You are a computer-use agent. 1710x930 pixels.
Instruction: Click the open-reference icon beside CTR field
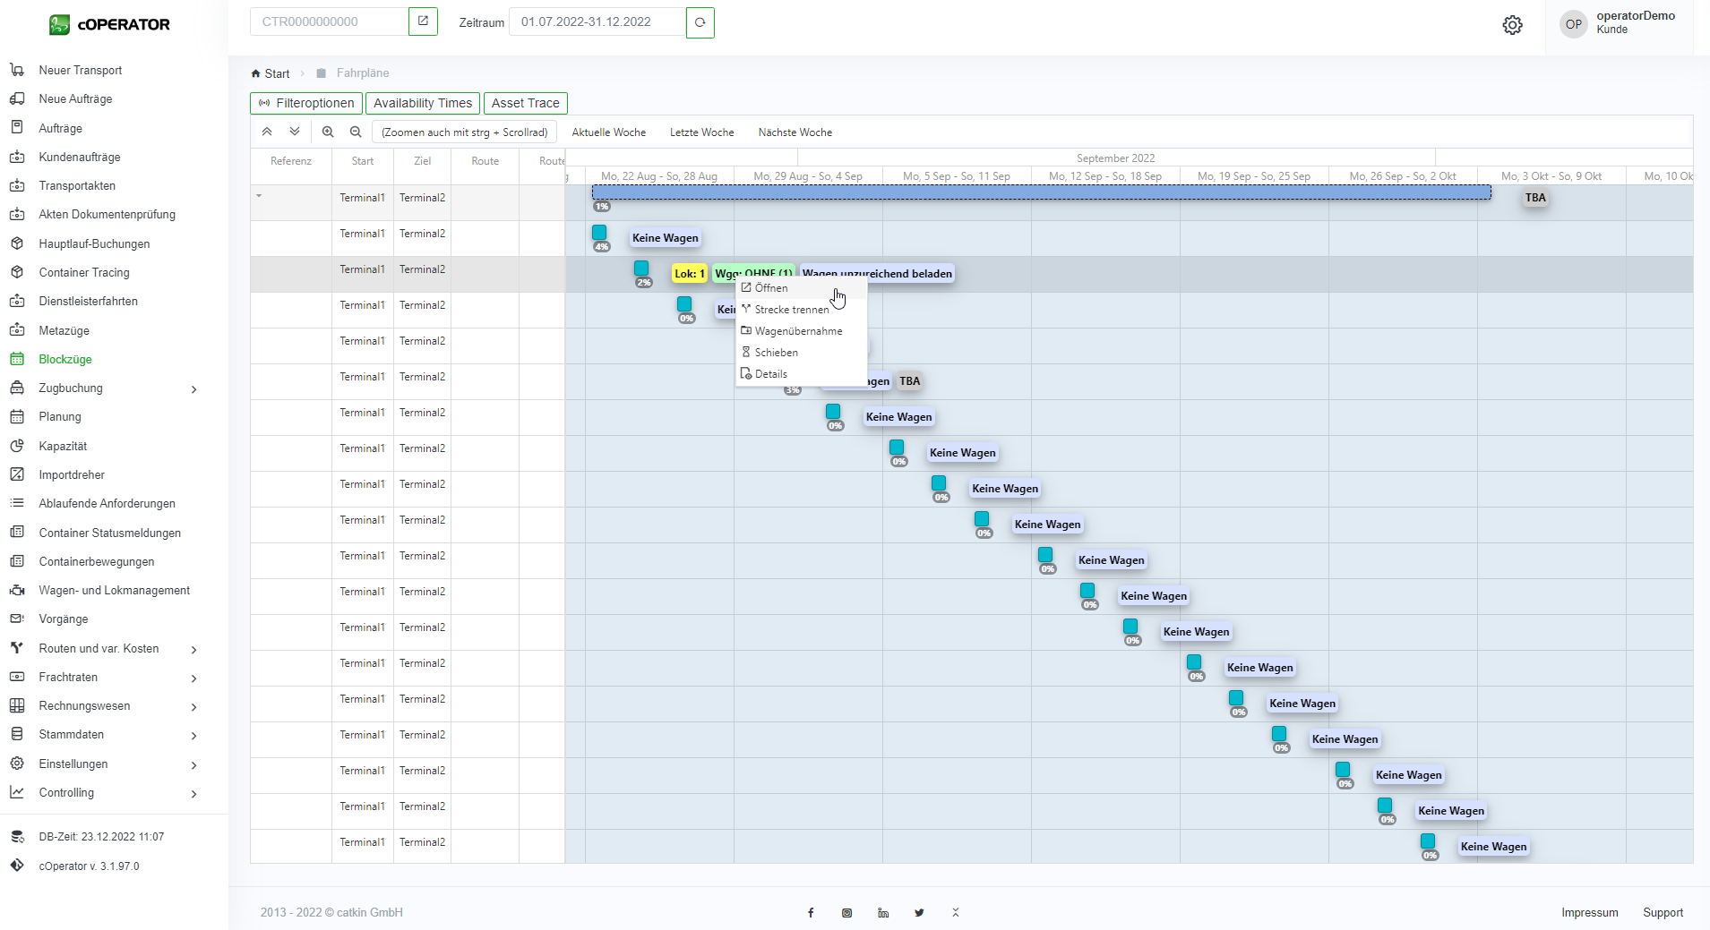coord(423,21)
